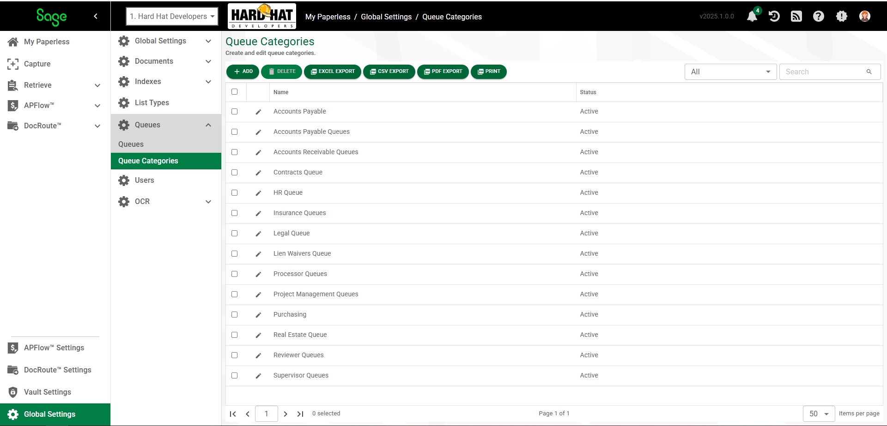
Task: Expand the DocRoute menu
Action: click(97, 126)
